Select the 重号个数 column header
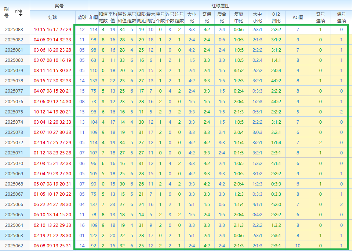The image size is (353, 251). coord(160,18)
